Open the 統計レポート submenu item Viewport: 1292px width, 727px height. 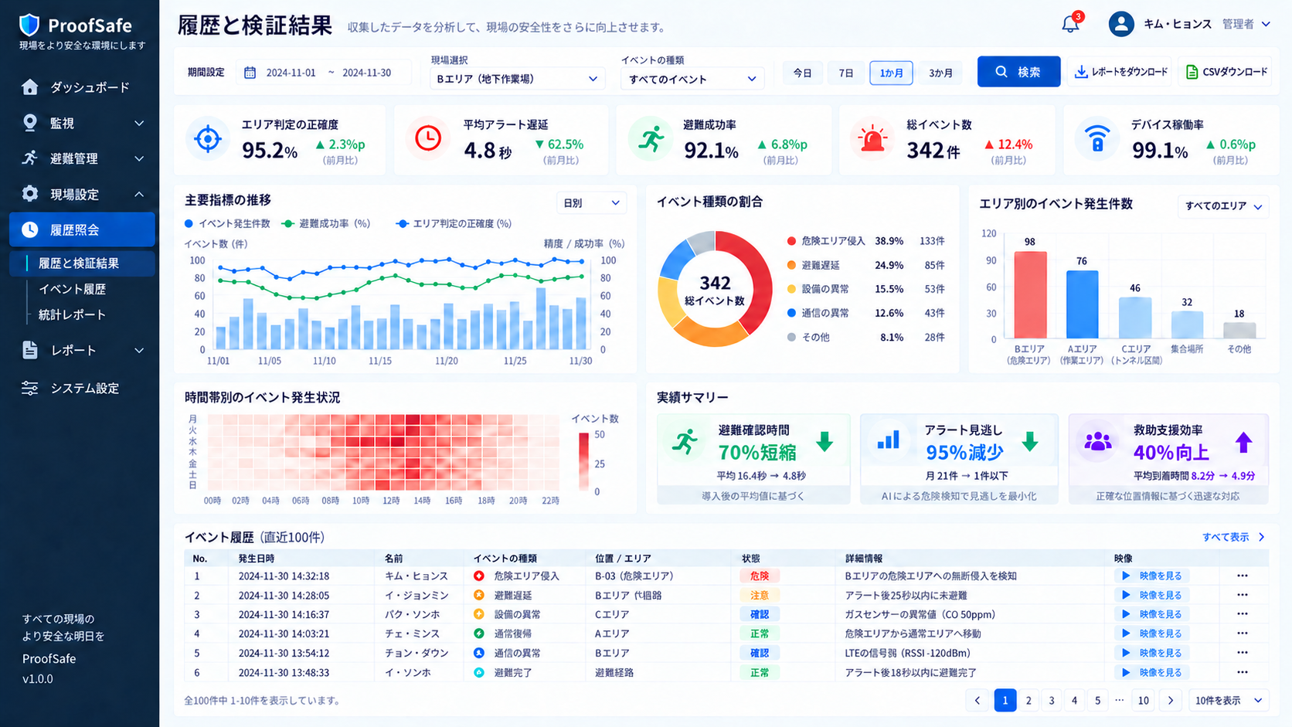[73, 314]
